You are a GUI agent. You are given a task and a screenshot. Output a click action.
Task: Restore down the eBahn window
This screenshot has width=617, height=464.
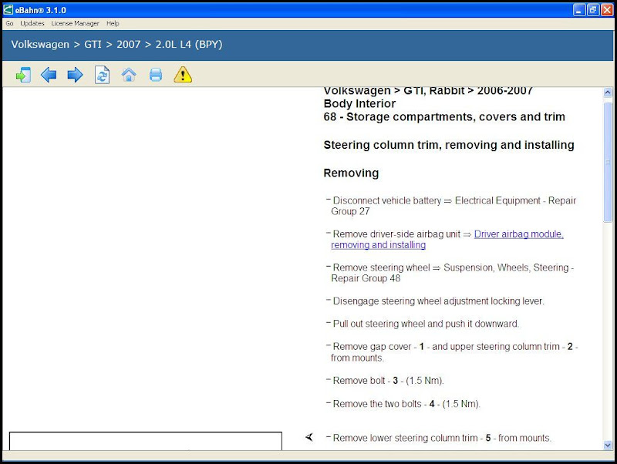coord(593,10)
